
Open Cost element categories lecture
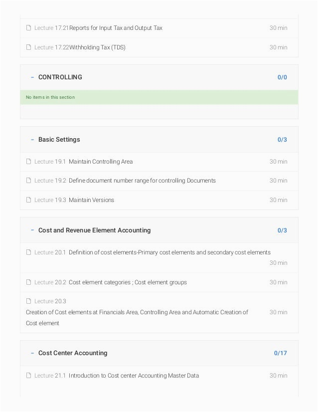[128, 282]
